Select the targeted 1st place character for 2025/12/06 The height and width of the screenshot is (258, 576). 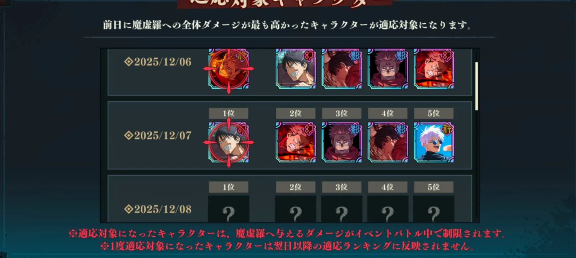[x=229, y=69]
